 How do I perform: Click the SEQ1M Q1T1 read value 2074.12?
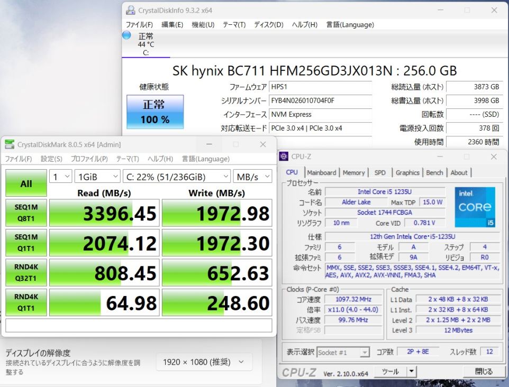(x=105, y=243)
